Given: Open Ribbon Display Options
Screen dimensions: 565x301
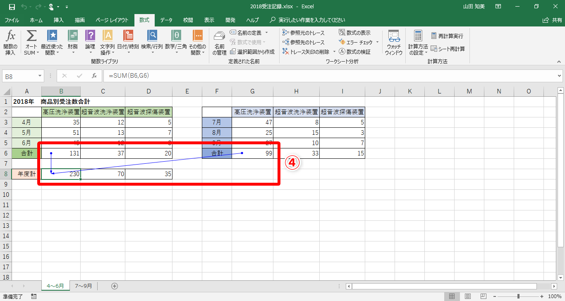Looking at the screenshot, I should pos(498,7).
